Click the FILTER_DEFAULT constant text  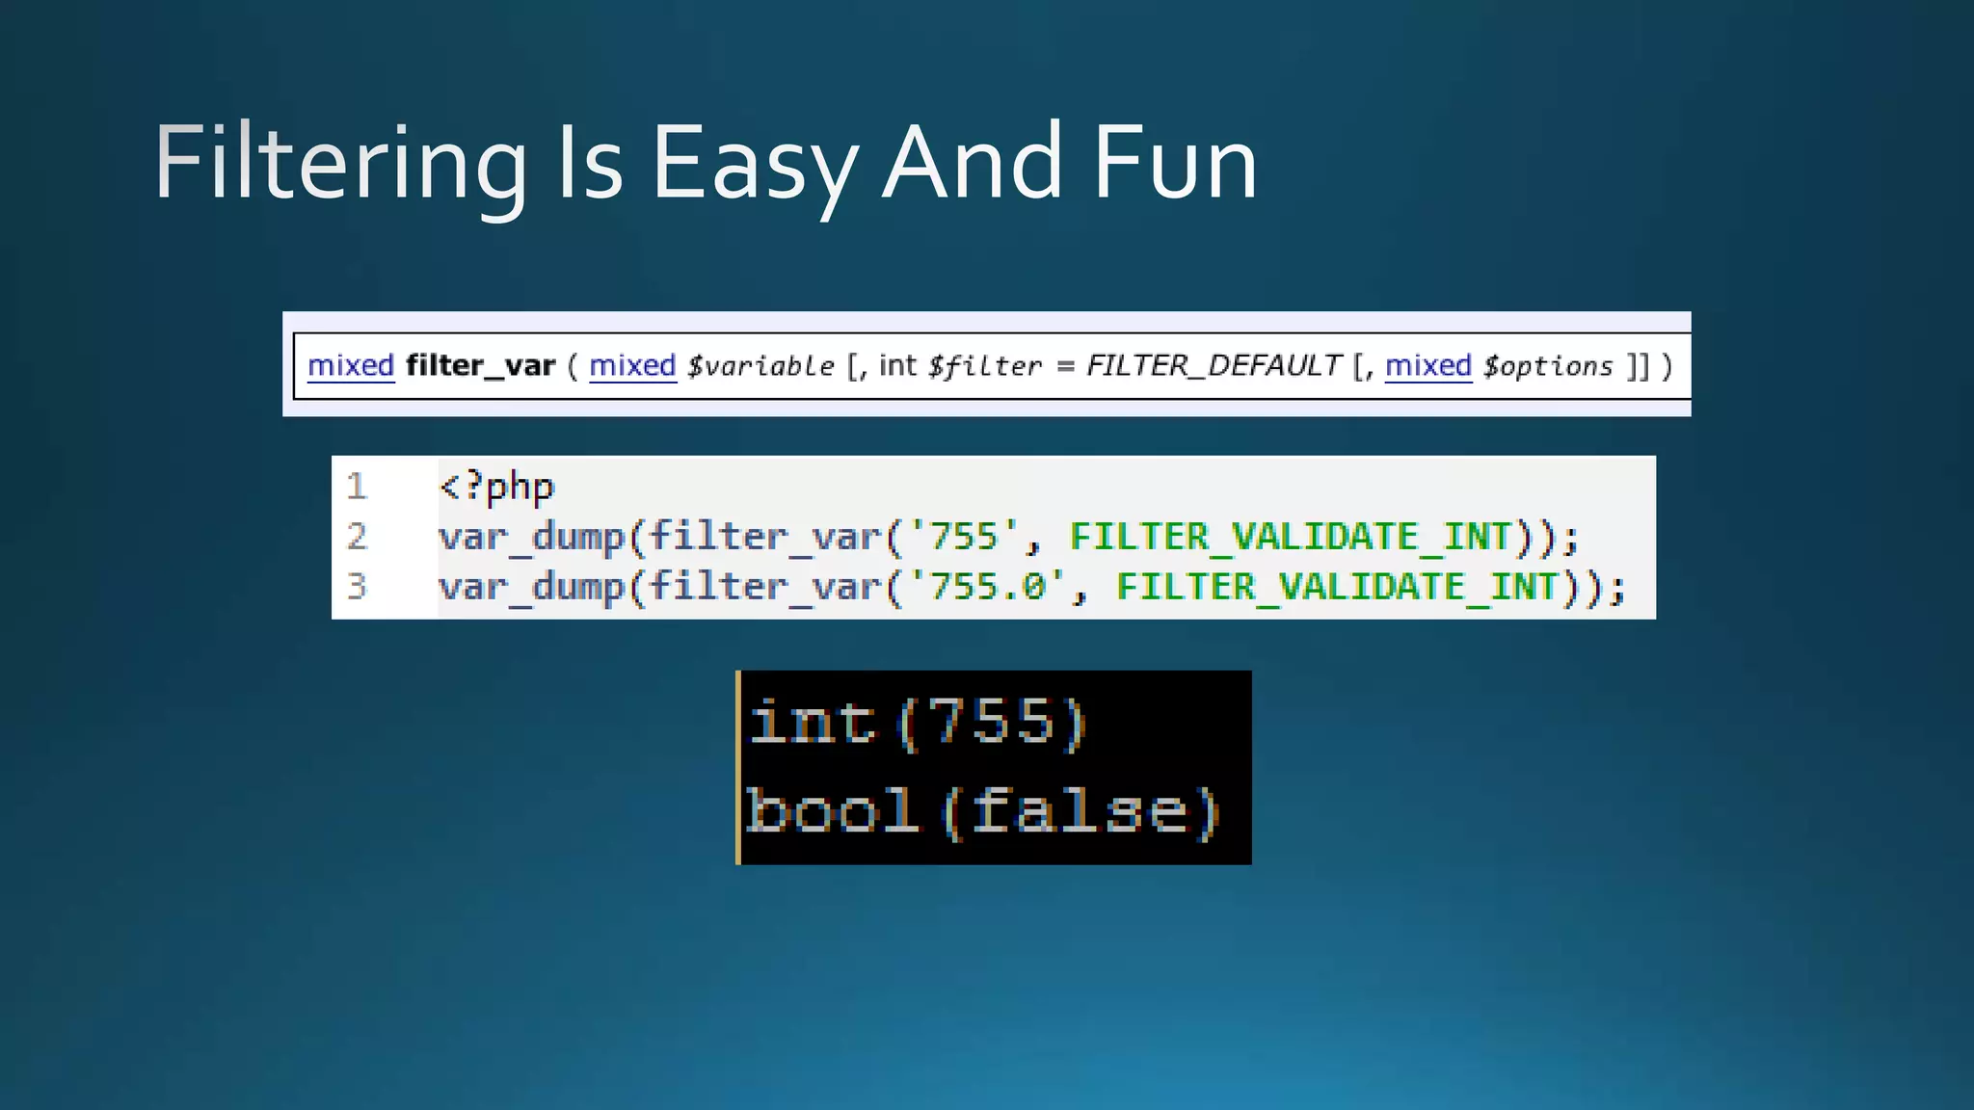[1214, 366]
